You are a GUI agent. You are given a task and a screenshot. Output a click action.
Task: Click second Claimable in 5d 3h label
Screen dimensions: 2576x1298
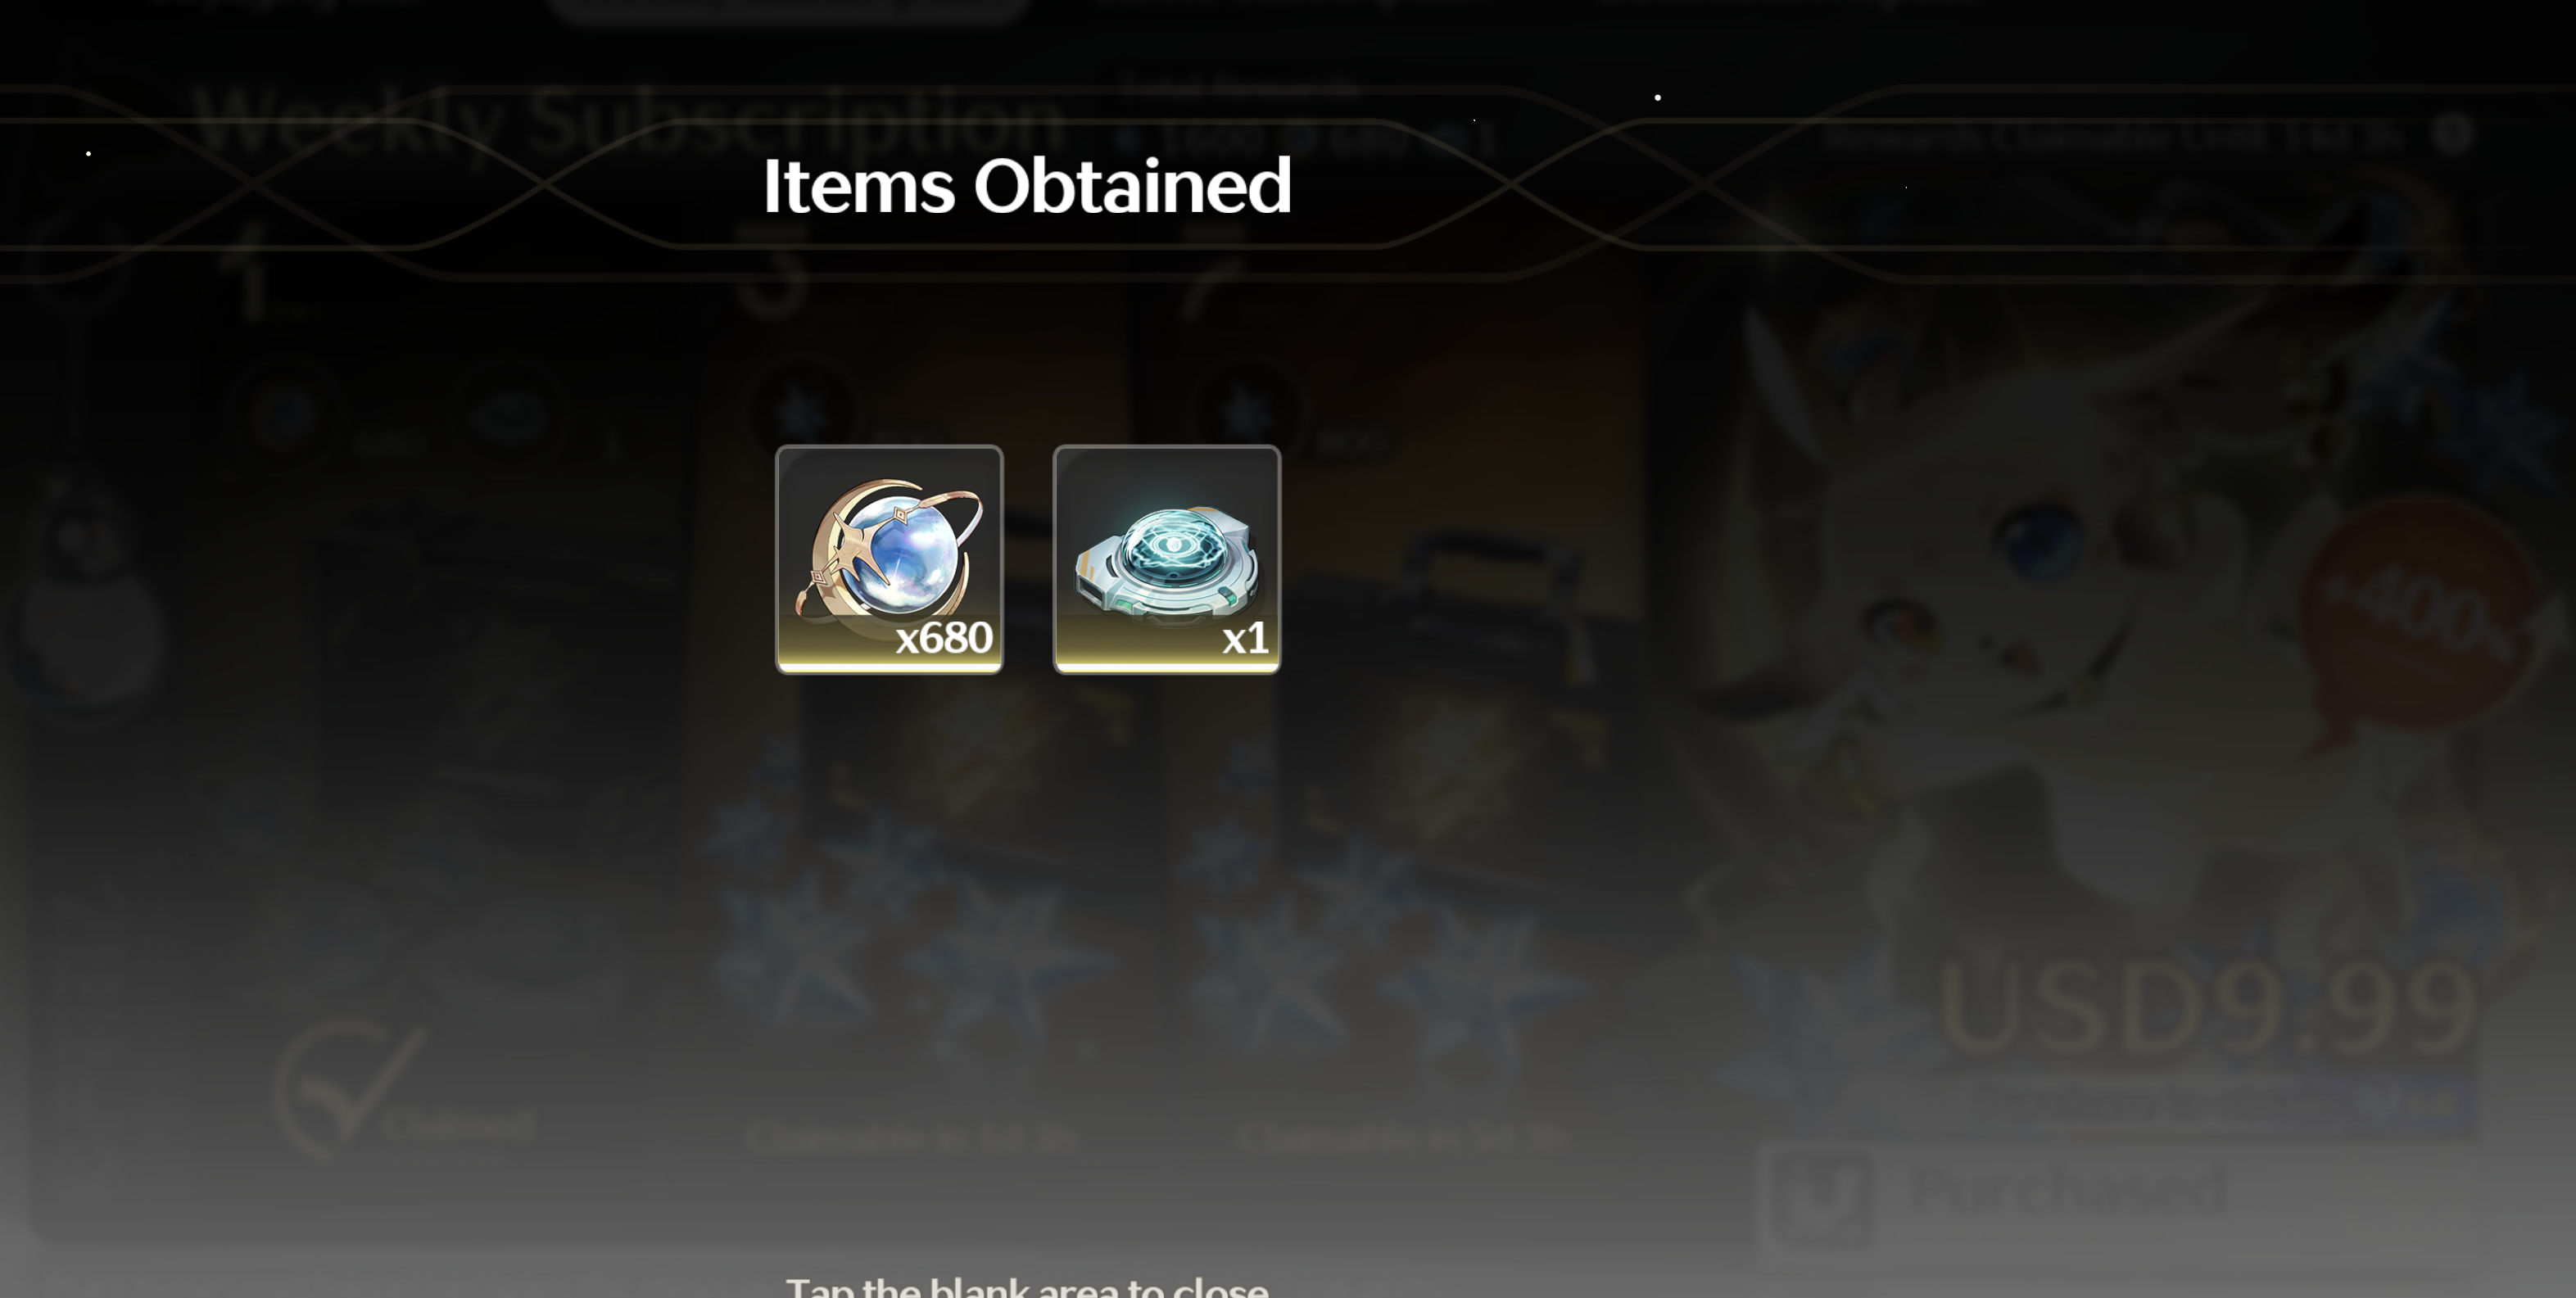1402,1138
